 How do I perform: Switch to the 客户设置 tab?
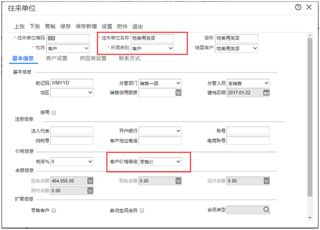pos(56,59)
